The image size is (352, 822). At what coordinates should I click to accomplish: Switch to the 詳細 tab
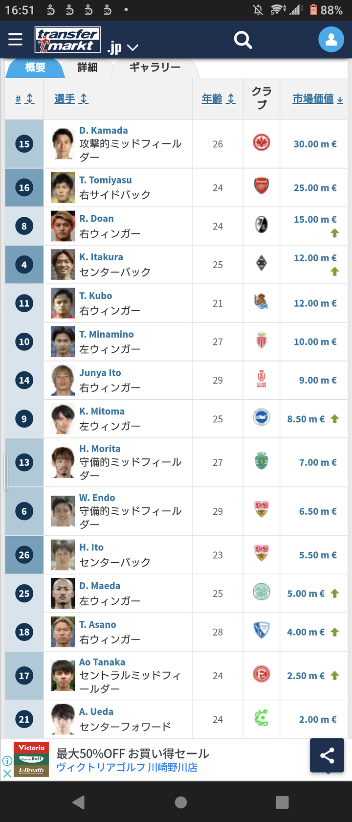(88, 68)
